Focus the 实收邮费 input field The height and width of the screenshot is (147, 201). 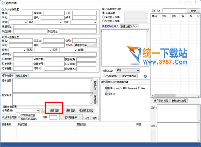coord(86,59)
